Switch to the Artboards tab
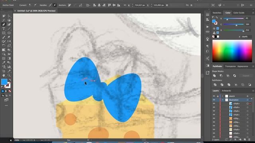Screen dimensions: 255x143 (226, 91)
